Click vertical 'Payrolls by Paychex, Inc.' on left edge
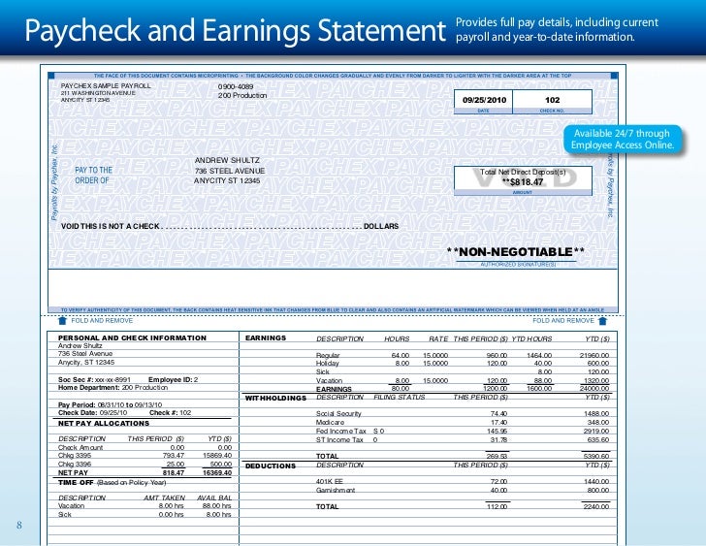 (x=54, y=182)
